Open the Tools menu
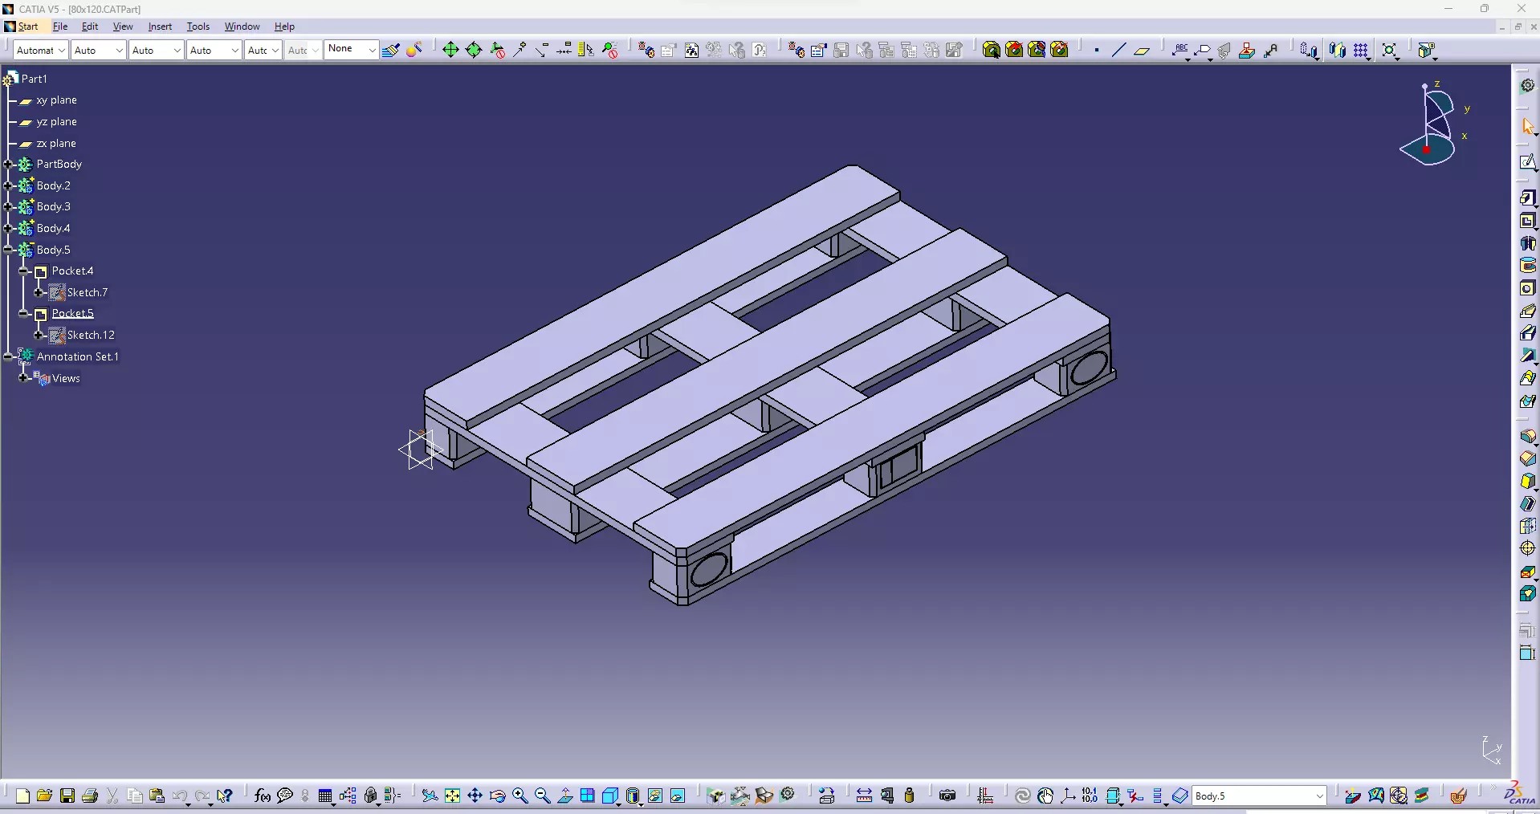 [198, 26]
